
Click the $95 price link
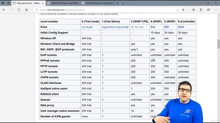click(166, 27)
